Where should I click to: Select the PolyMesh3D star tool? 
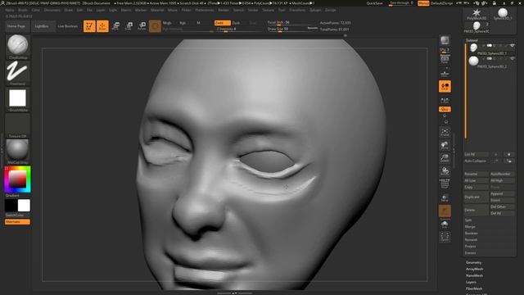click(477, 13)
